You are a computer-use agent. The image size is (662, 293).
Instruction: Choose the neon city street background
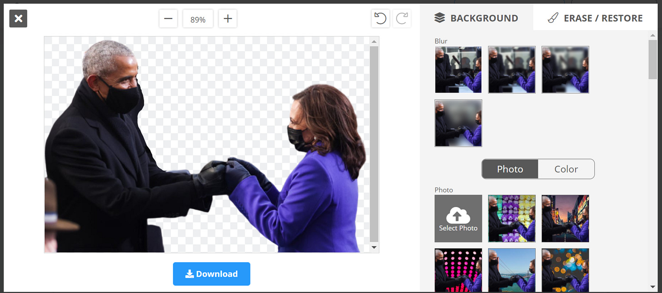(x=565, y=219)
